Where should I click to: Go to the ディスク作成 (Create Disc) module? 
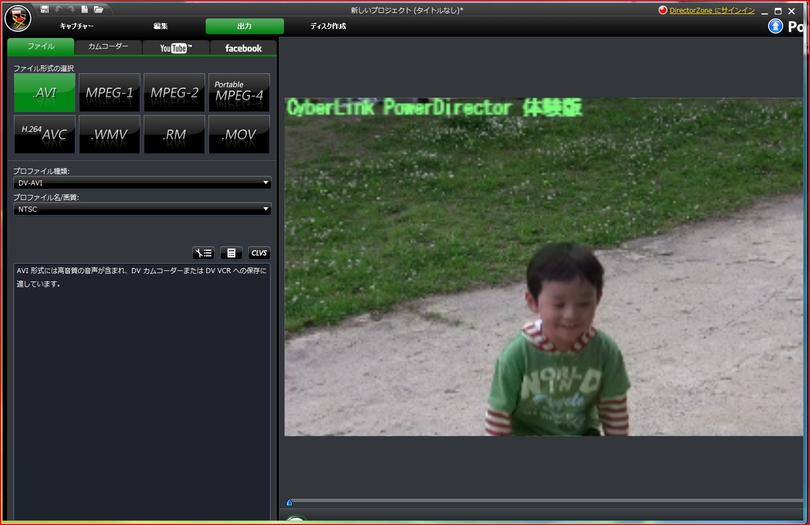[328, 26]
